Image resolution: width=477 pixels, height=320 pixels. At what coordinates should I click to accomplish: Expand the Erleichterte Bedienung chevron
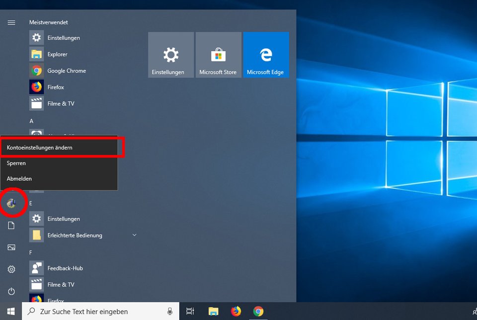[x=134, y=235]
